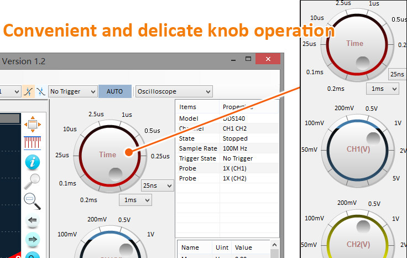This screenshot has width=407, height=258.
Task: Click the 2.5us mark on main window Time knob
Action: 96,114
